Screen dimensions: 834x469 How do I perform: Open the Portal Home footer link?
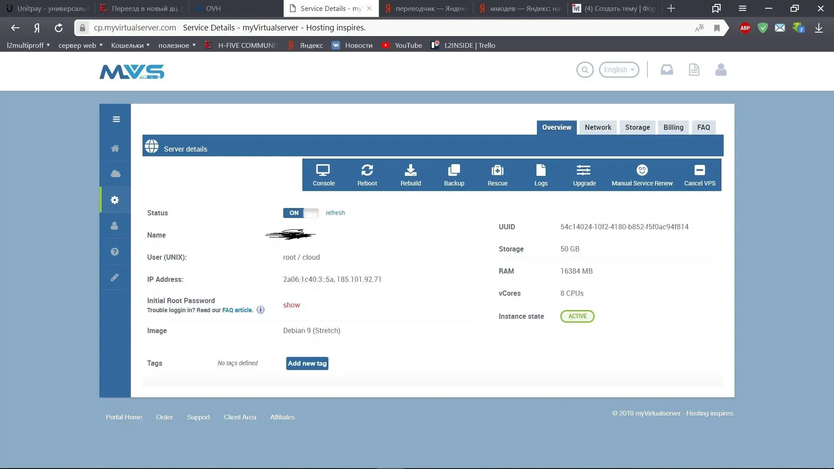point(124,417)
